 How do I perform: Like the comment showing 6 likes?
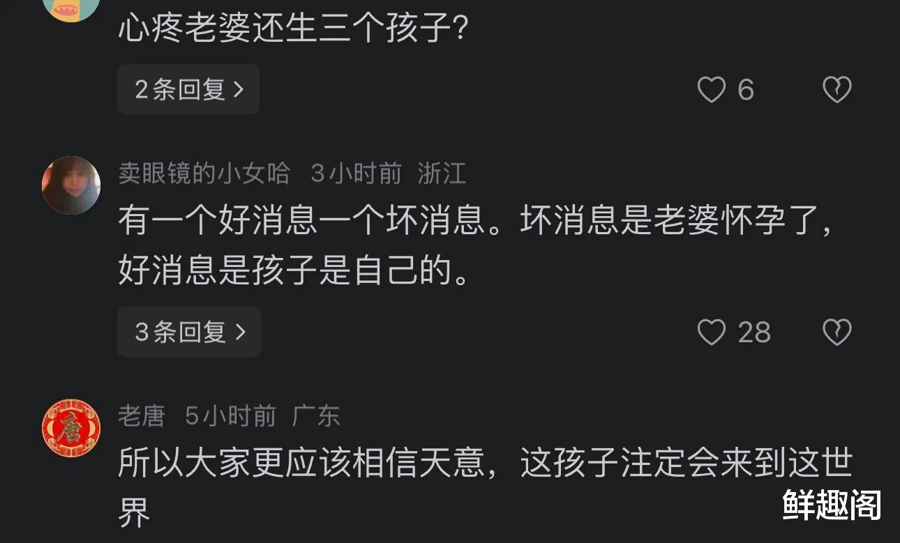[x=712, y=90]
